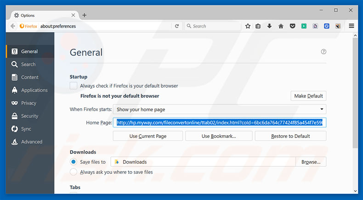Toggle always check default browser checkbox

[74, 86]
